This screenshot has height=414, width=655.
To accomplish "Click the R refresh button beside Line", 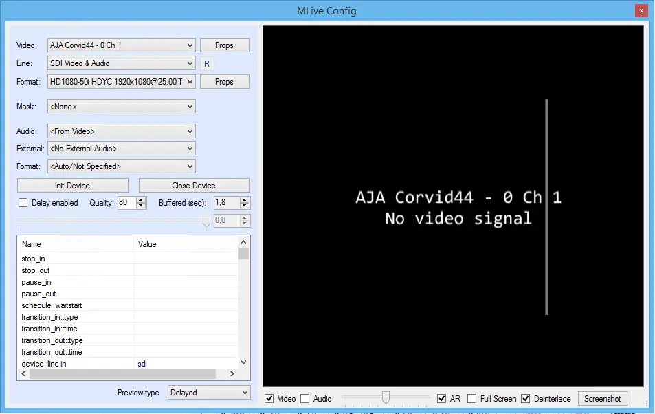I will 207,64.
